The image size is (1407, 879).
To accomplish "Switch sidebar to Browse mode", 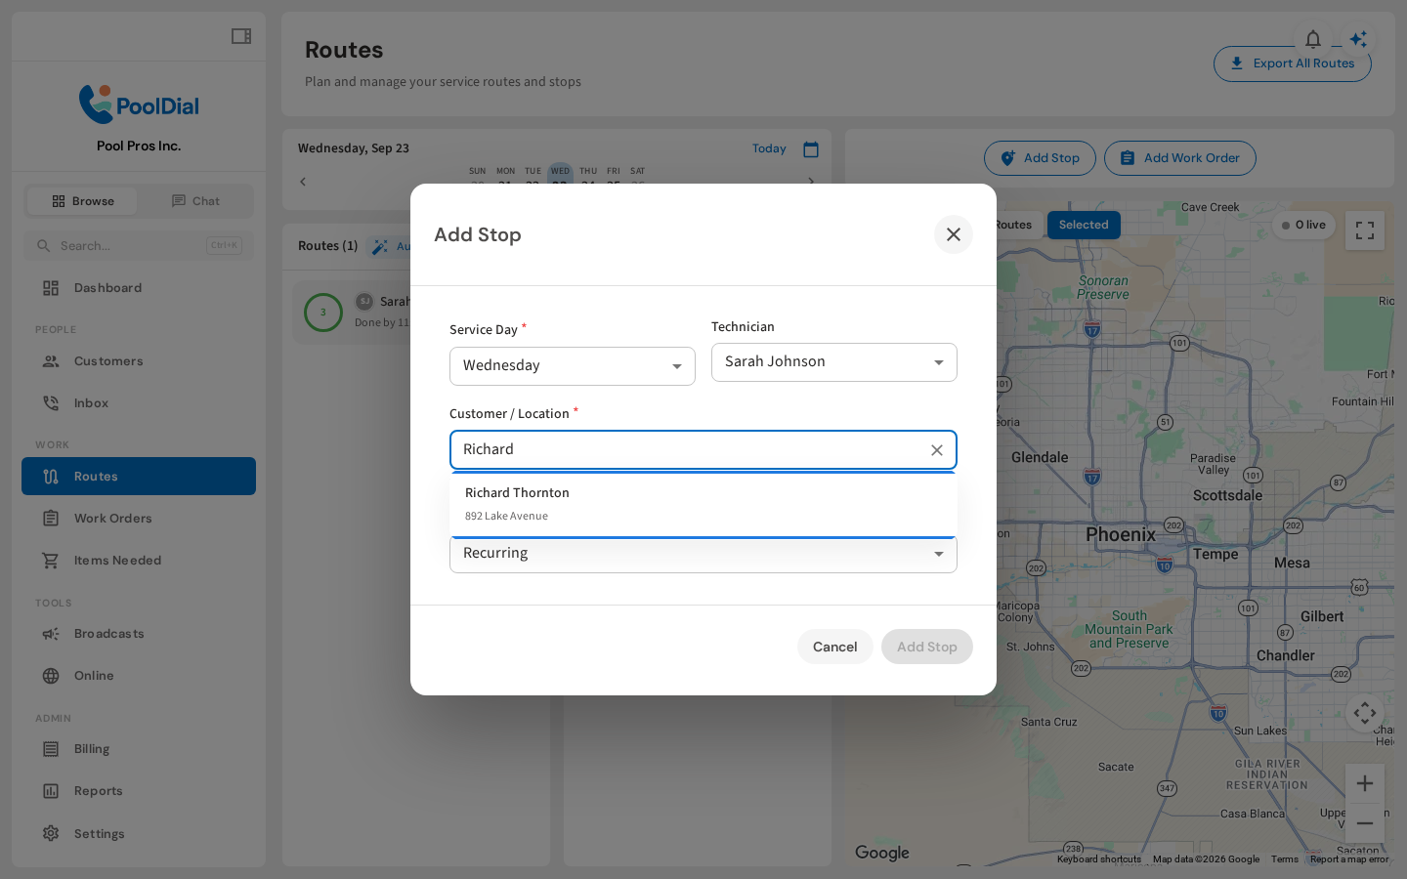I will [82, 201].
